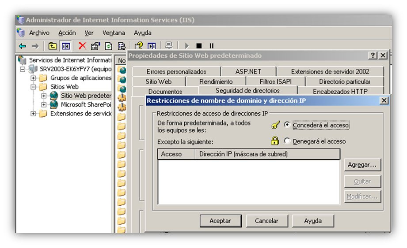Expand the Sitio Web predeterminado node

[44, 96]
